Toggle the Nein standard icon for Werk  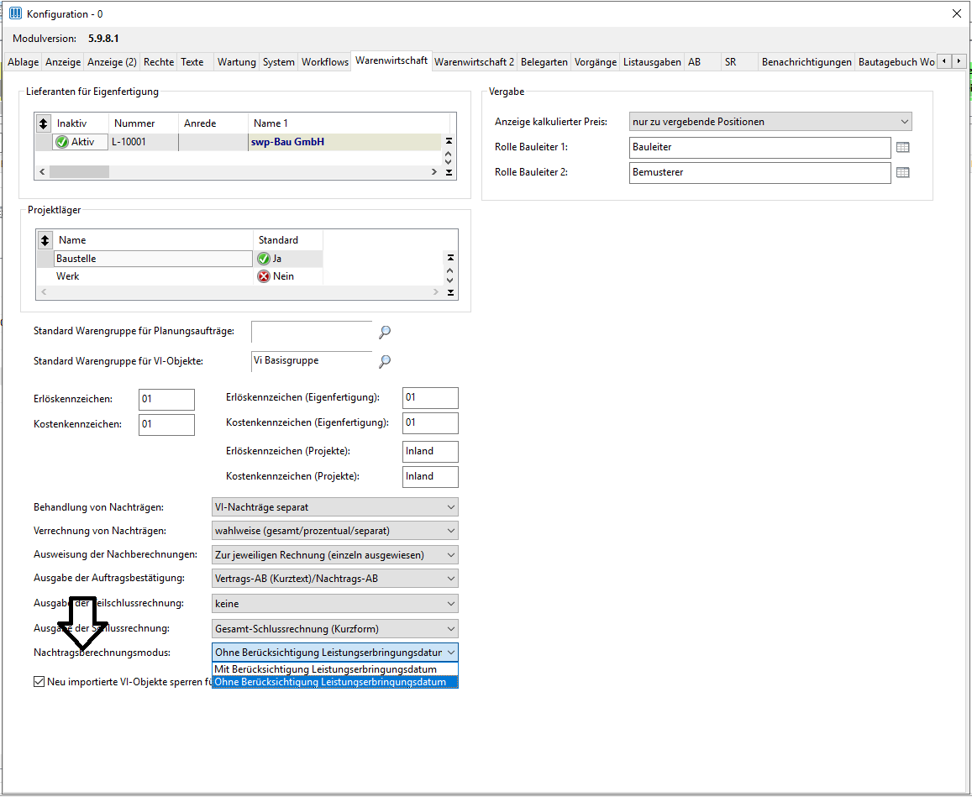point(264,276)
